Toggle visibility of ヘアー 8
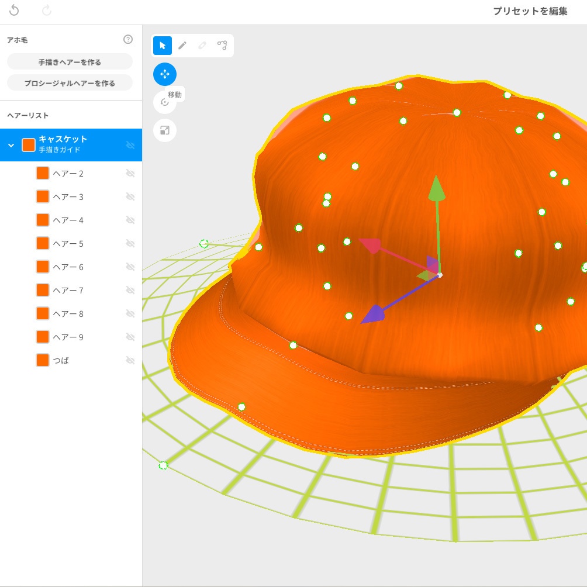Viewport: 587px width, 587px height. click(130, 313)
